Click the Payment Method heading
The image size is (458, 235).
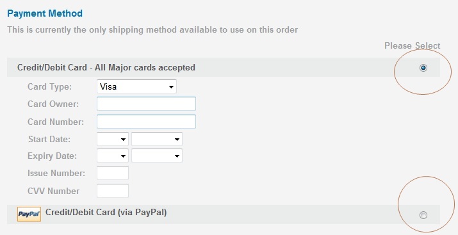coord(45,13)
